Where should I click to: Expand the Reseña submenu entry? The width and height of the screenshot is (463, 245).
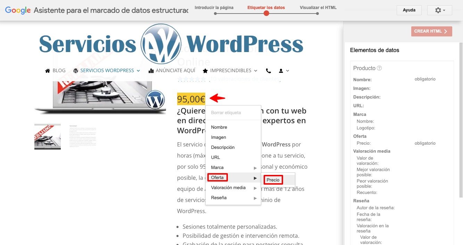[233, 198]
